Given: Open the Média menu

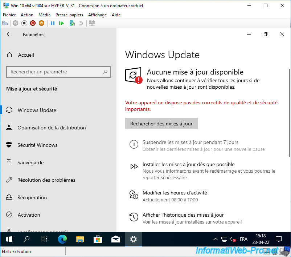Looking at the screenshot, I should point(44,15).
